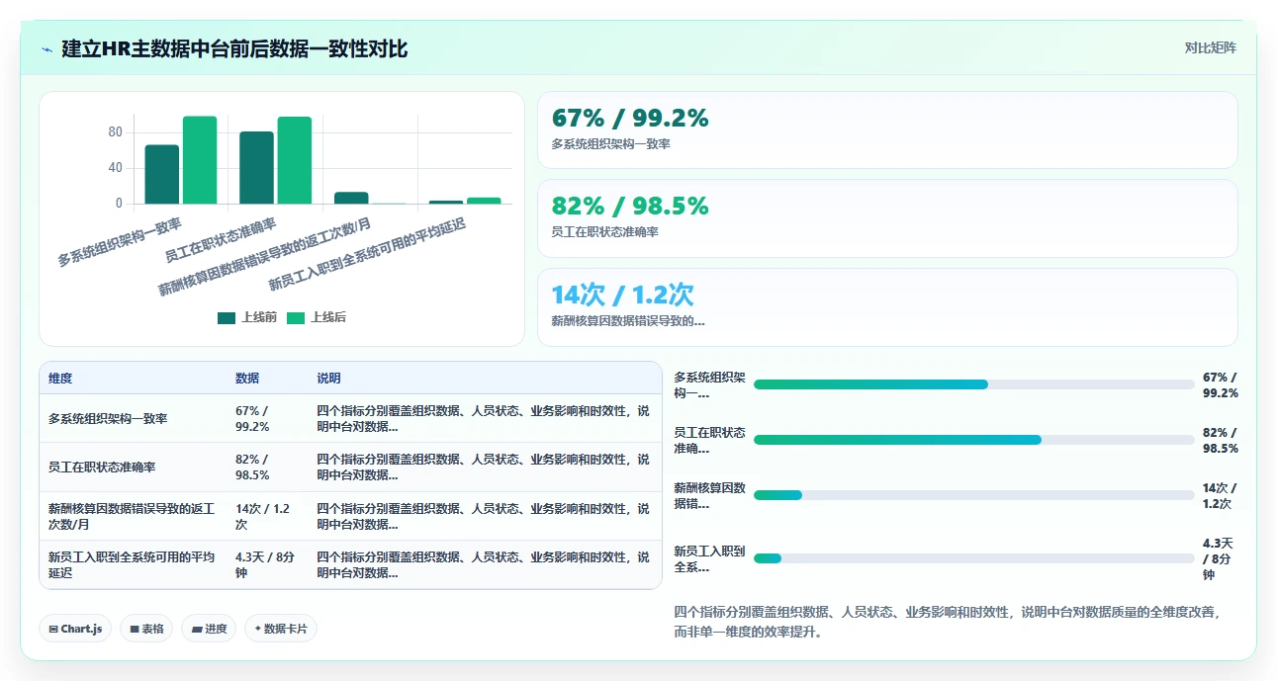
Task: Select the 14次 / 1.2次 data card
Action: (x=887, y=307)
